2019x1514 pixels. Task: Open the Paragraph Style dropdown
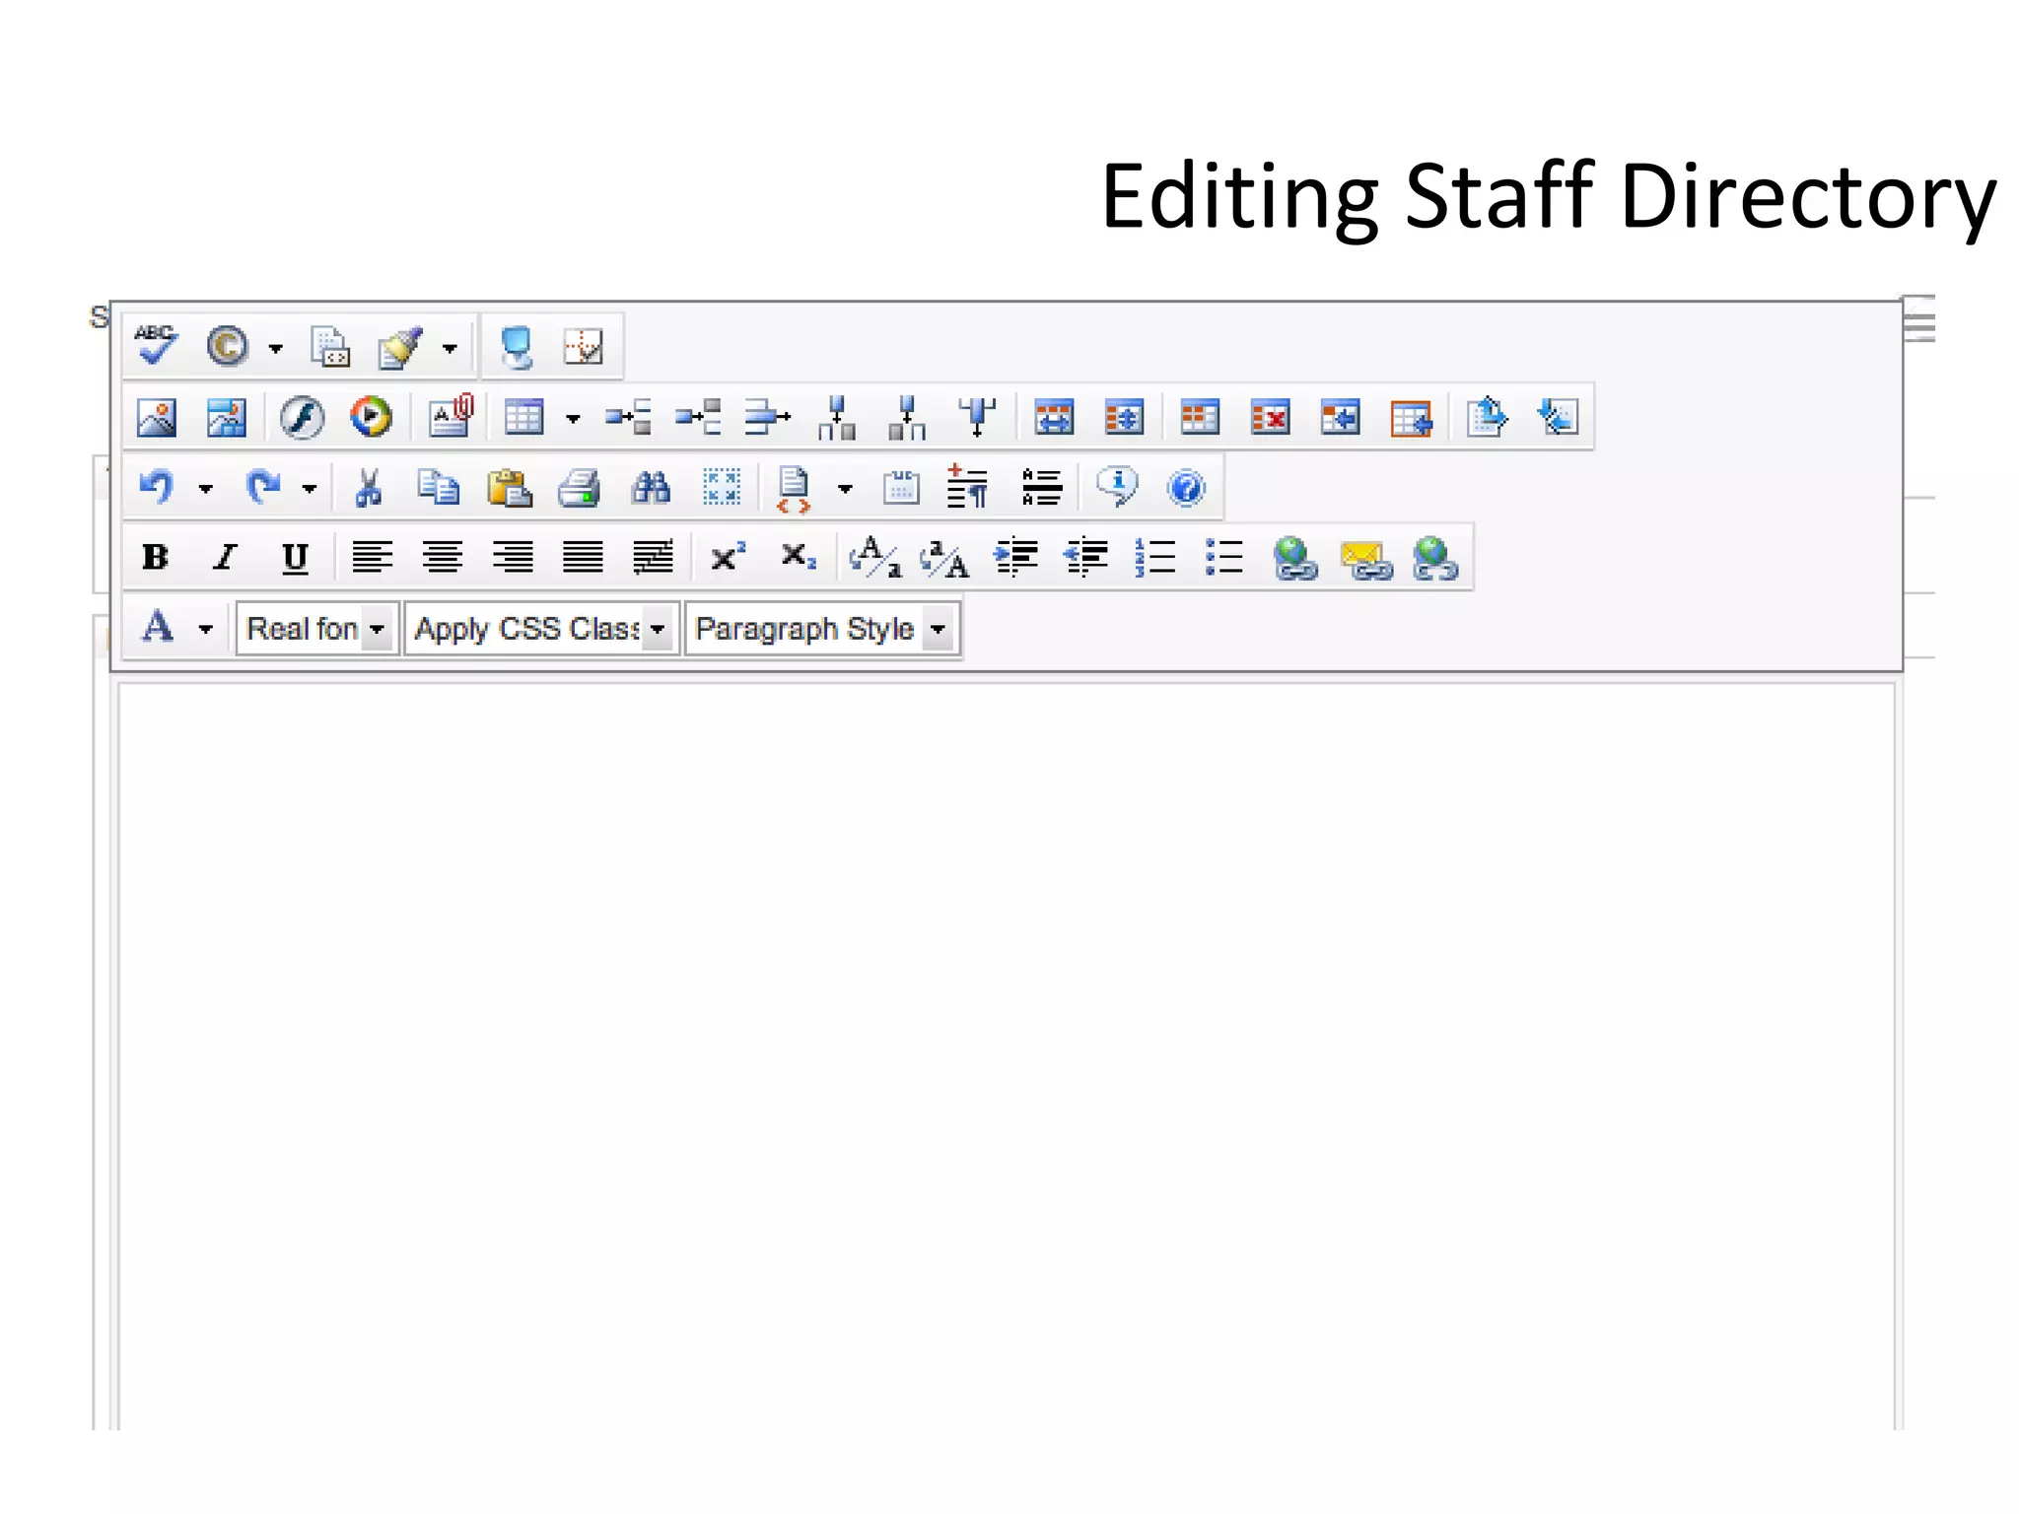click(x=821, y=629)
